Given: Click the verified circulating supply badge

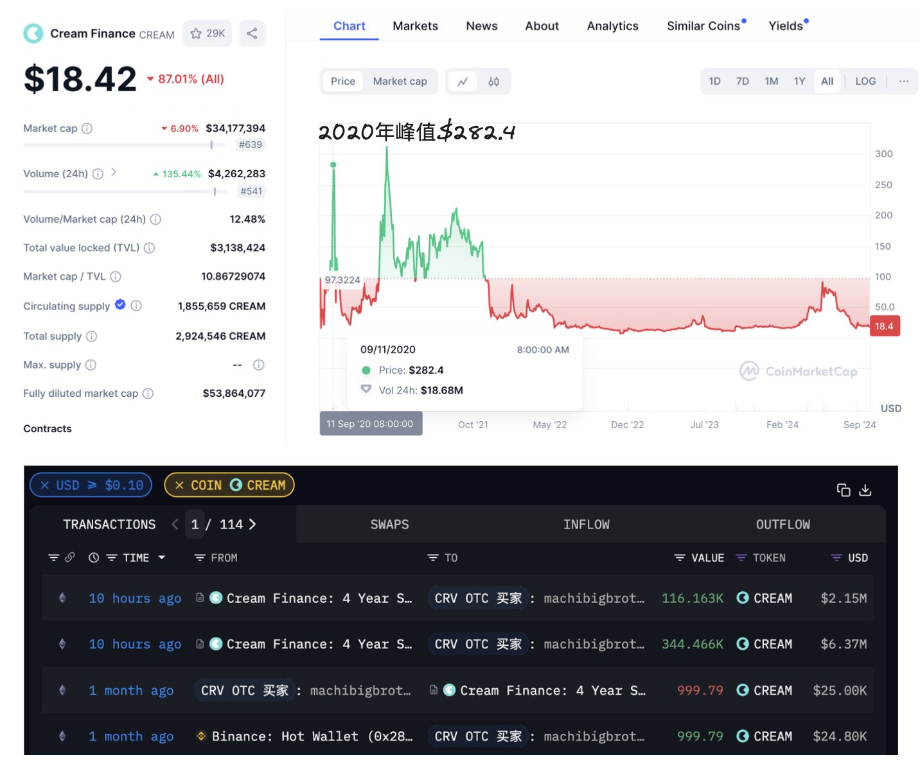Looking at the screenshot, I should [120, 305].
